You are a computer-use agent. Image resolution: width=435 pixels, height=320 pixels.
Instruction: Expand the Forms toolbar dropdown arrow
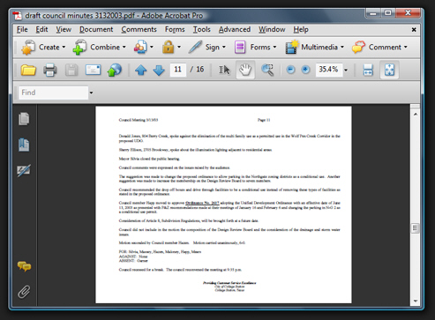tap(274, 47)
